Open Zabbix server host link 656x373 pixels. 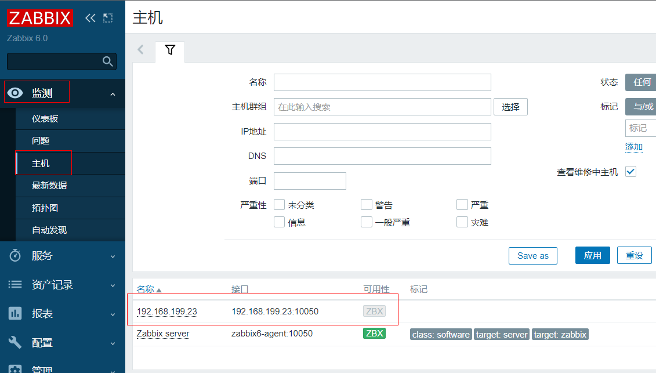pyautogui.click(x=163, y=334)
